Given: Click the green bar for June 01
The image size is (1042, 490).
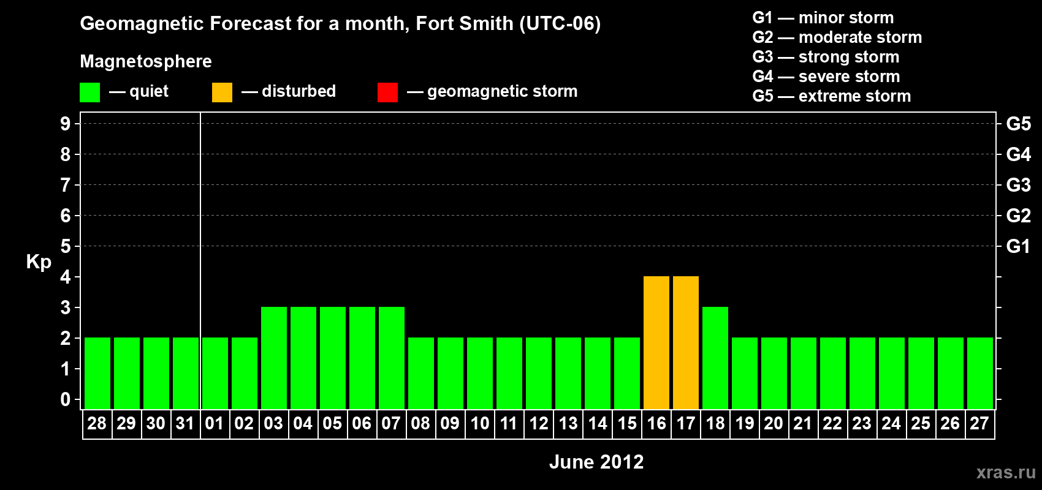Looking at the screenshot, I should [215, 373].
